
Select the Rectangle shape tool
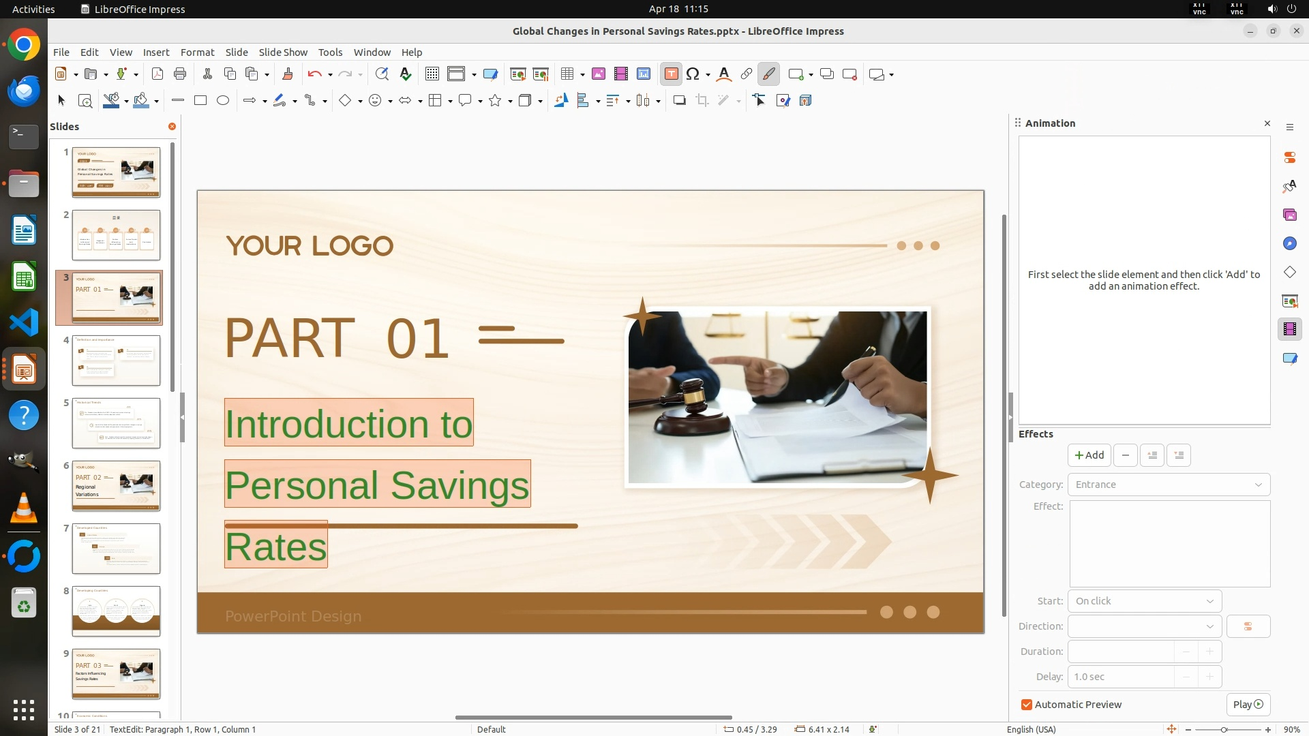point(200,100)
